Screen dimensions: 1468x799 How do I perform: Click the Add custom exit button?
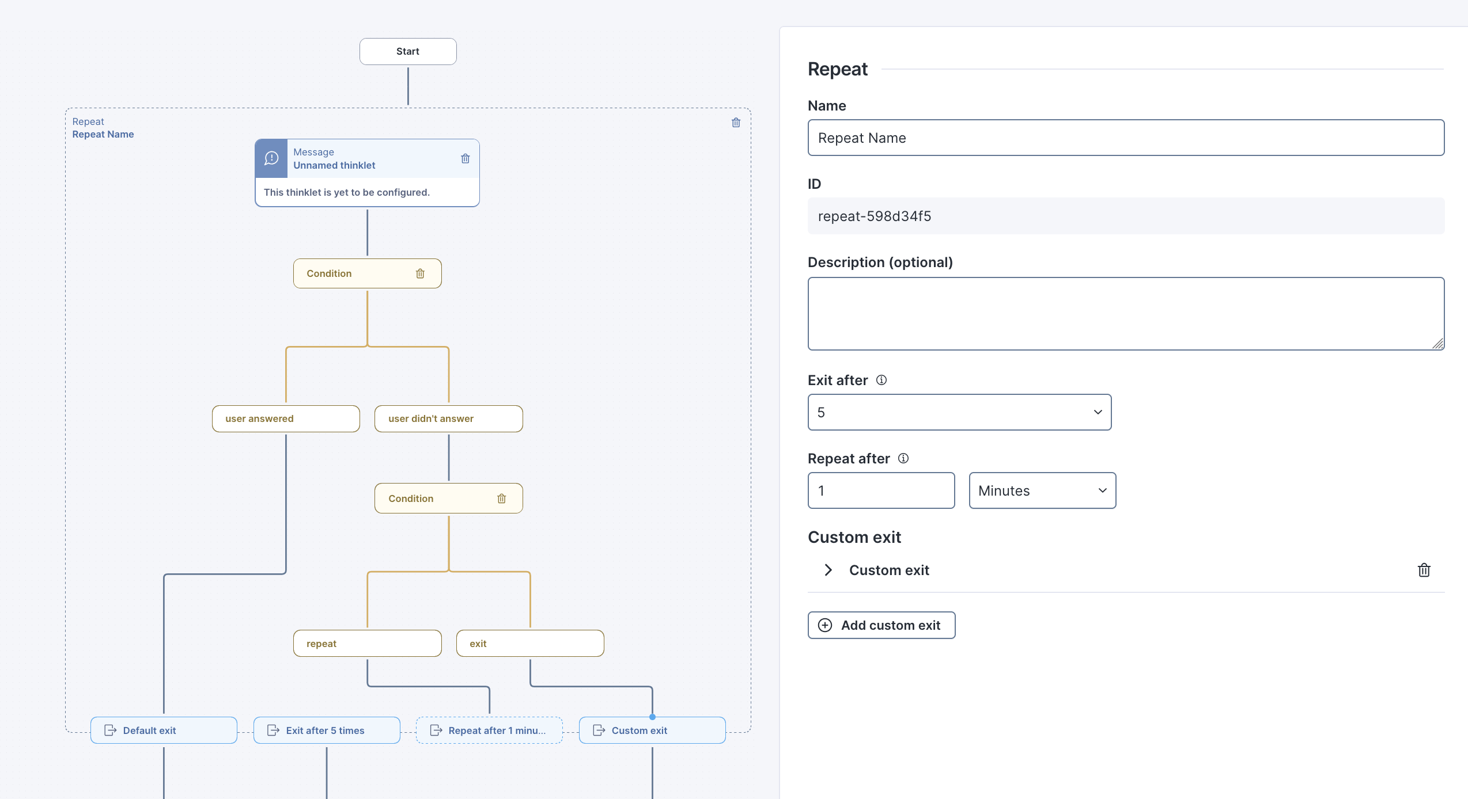click(881, 625)
